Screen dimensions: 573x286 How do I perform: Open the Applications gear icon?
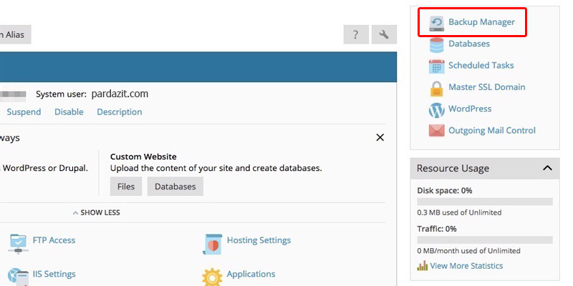212,275
